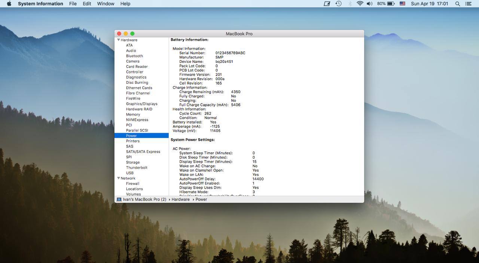Click the volume icon in menu bar

[x=369, y=3]
